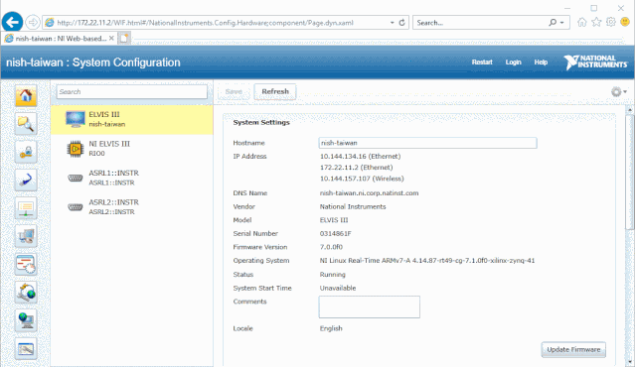Screen dimensions: 635x367
Task: Go back using the browser back arrow
Action: 12,22
